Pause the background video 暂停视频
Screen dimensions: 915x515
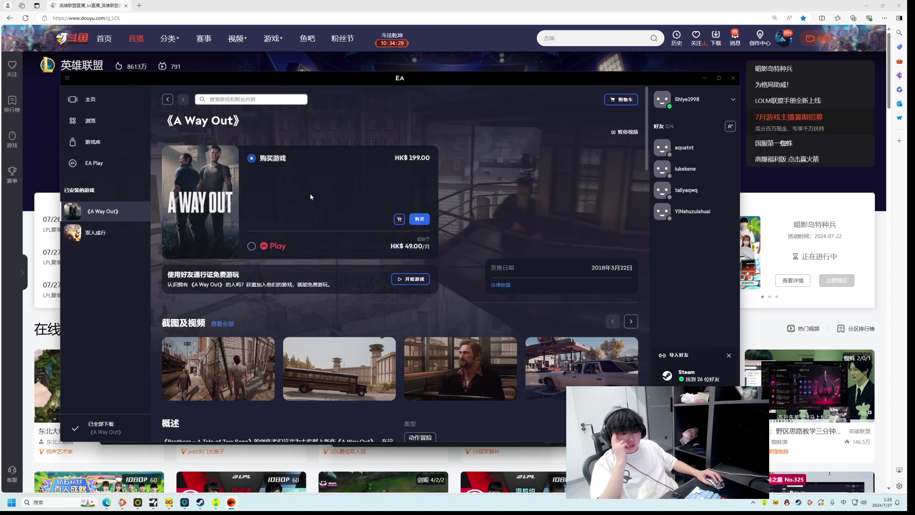(624, 132)
